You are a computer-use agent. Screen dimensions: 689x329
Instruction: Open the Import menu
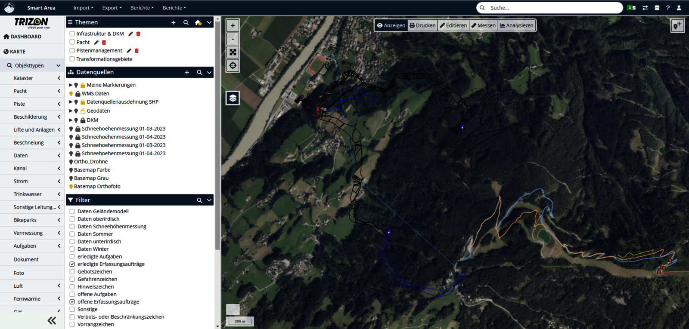click(x=83, y=8)
